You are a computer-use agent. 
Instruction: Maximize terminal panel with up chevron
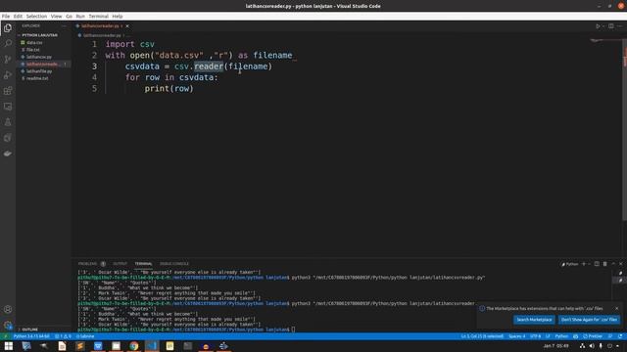click(x=613, y=264)
